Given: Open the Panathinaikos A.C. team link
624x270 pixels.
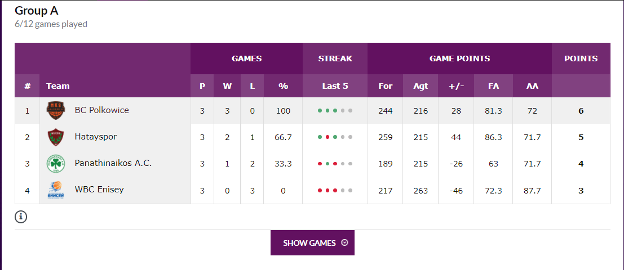Looking at the screenshot, I should click(x=113, y=163).
